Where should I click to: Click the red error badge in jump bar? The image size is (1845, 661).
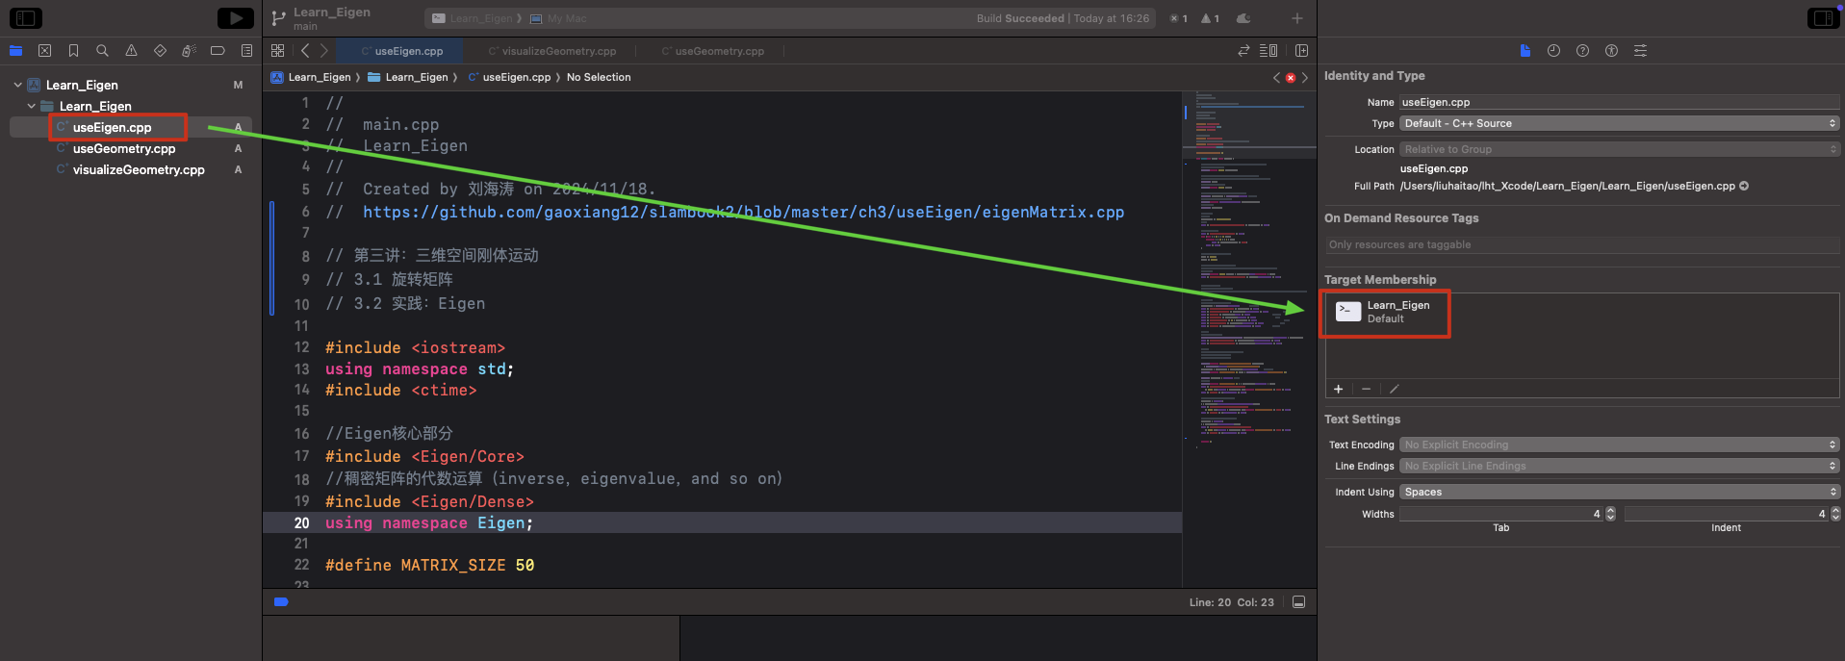(1291, 78)
